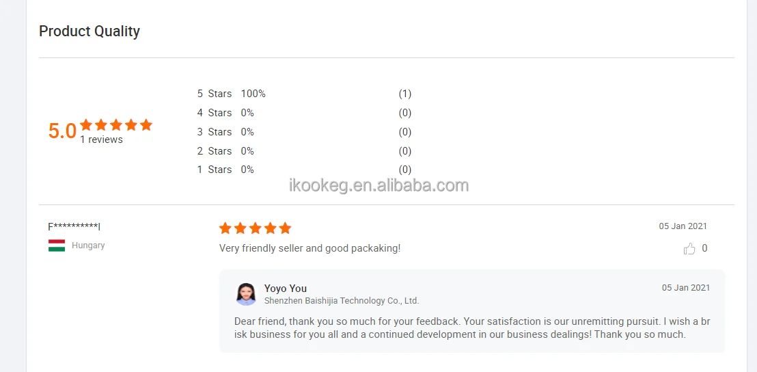The width and height of the screenshot is (757, 372).
Task: Click the masked reviewer name F**********l
Action: [x=74, y=226]
